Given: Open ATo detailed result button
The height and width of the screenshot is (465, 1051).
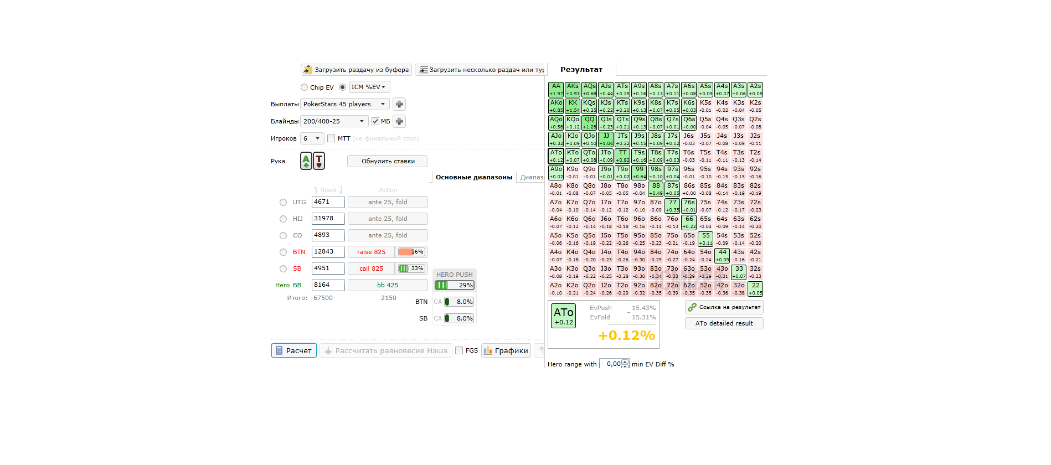Looking at the screenshot, I should click(724, 323).
